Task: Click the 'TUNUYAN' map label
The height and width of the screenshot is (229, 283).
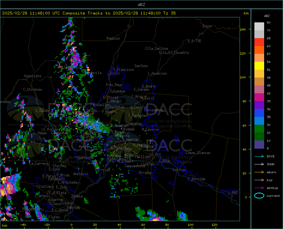Action: pyautogui.click(x=73, y=208)
